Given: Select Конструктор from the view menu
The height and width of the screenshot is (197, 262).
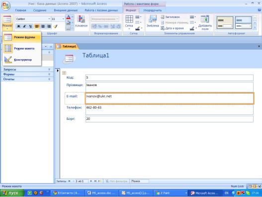Looking at the screenshot, I should click(22, 60).
